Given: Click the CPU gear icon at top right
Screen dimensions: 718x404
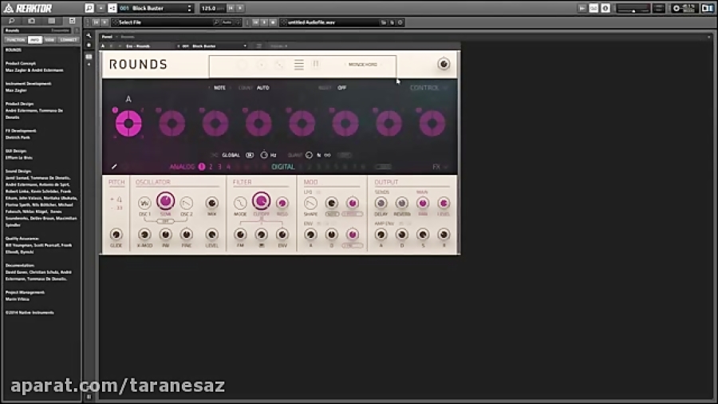Looking at the screenshot, I should coord(677,8).
